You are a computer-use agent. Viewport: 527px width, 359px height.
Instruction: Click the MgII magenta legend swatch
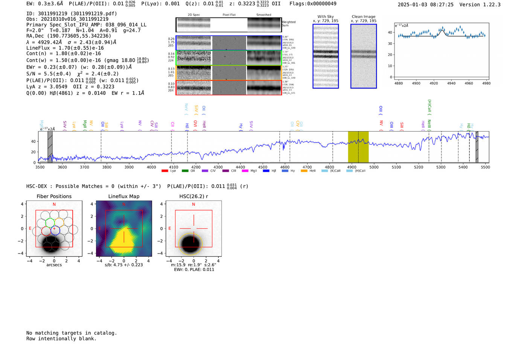[245, 171]
